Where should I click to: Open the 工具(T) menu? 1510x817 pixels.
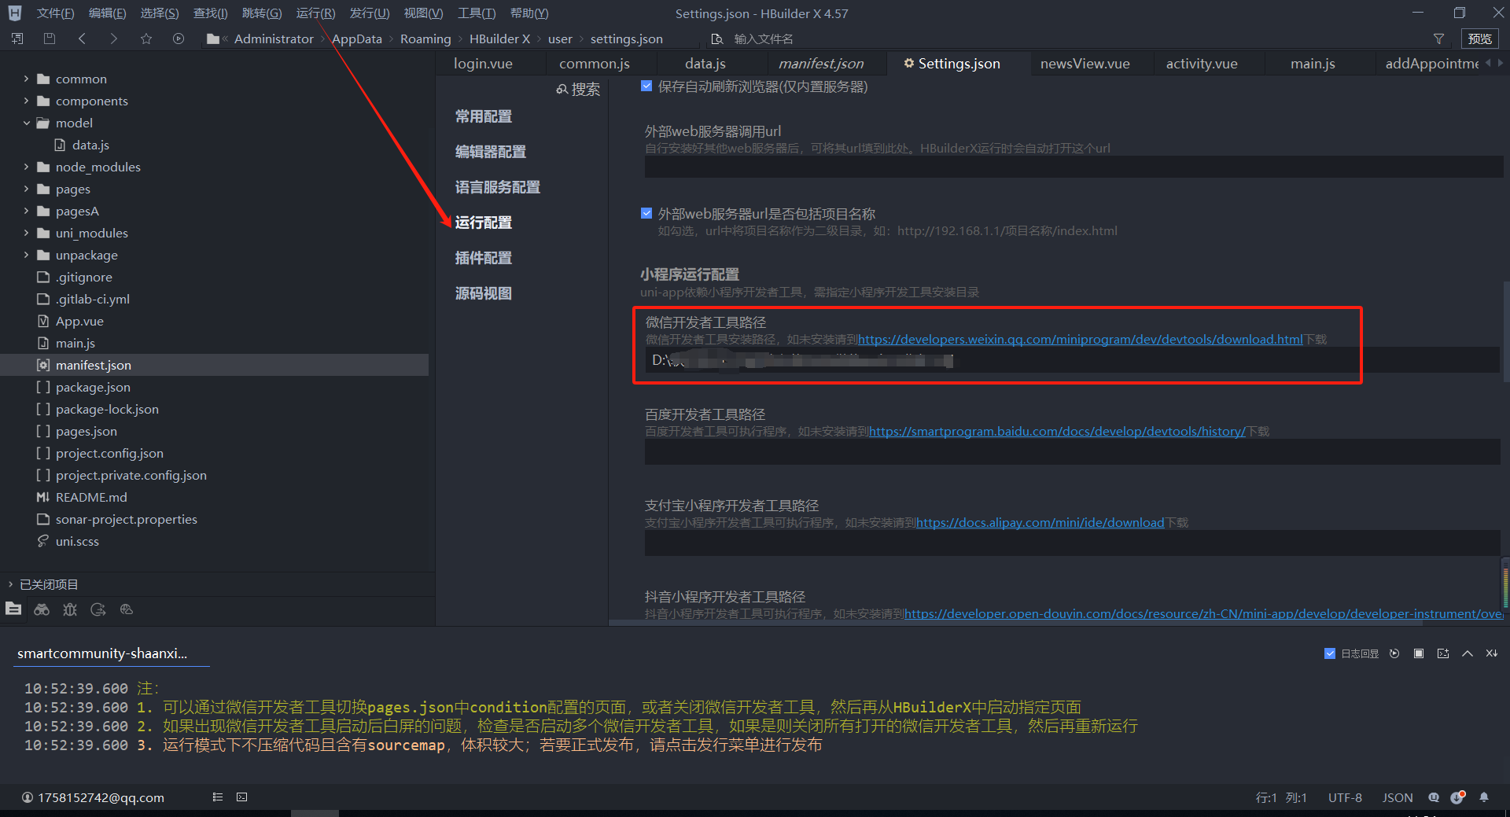click(x=477, y=13)
